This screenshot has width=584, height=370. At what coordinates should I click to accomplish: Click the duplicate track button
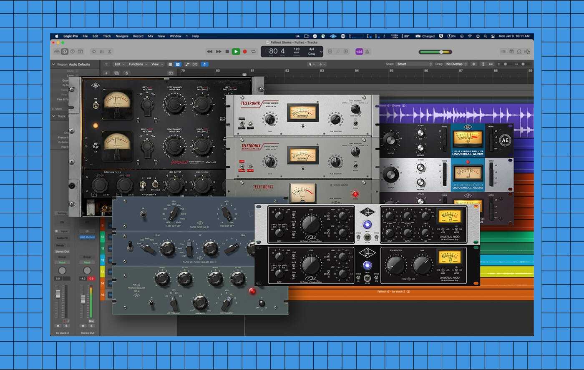116,73
